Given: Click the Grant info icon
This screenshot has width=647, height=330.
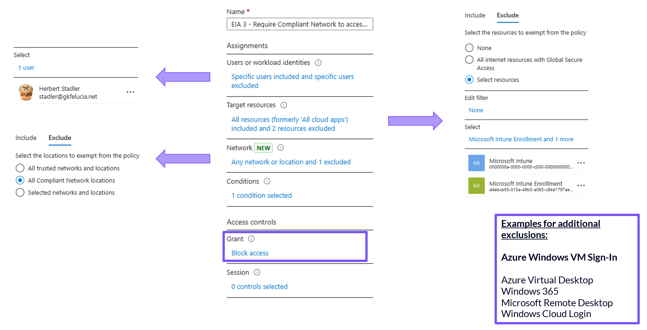Looking at the screenshot, I should click(x=251, y=238).
